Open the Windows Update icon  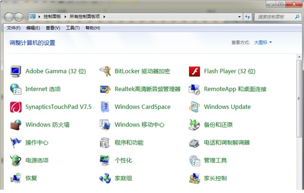194,107
